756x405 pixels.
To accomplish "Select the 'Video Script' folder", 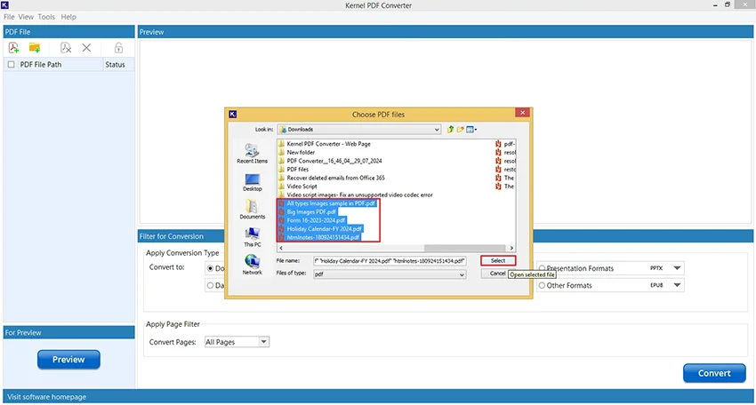I will [x=302, y=187].
